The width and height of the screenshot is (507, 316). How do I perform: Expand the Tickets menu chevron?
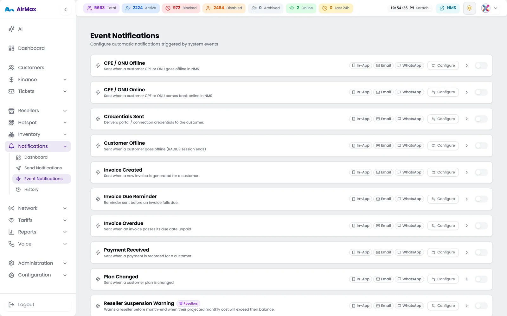[x=65, y=91]
